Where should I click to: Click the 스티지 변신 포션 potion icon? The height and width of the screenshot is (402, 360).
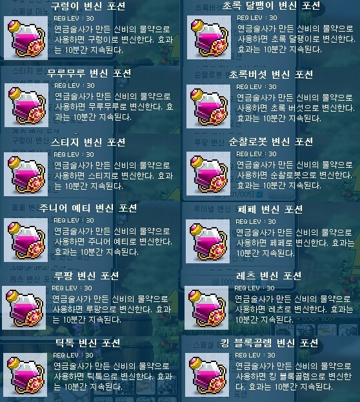(x=26, y=174)
